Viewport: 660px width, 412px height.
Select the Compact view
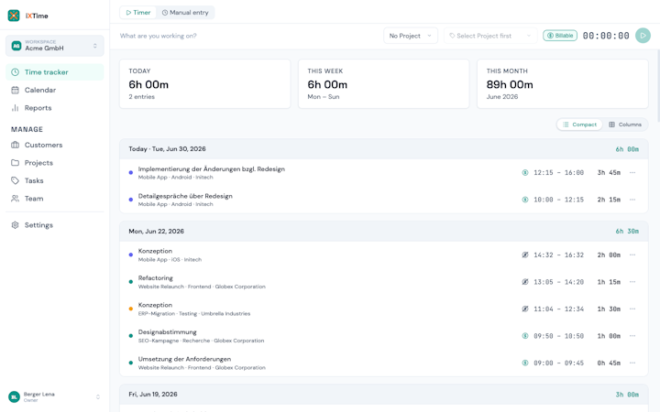pos(579,125)
